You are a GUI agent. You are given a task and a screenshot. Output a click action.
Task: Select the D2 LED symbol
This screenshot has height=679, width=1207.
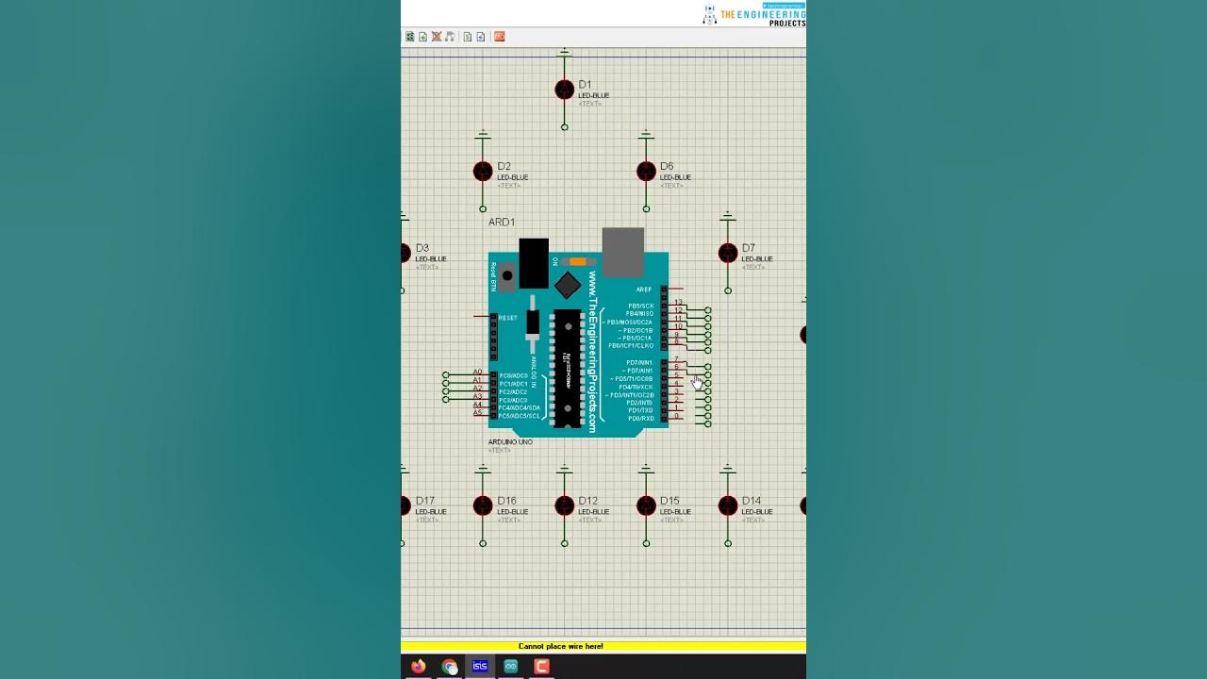pyautogui.click(x=483, y=172)
